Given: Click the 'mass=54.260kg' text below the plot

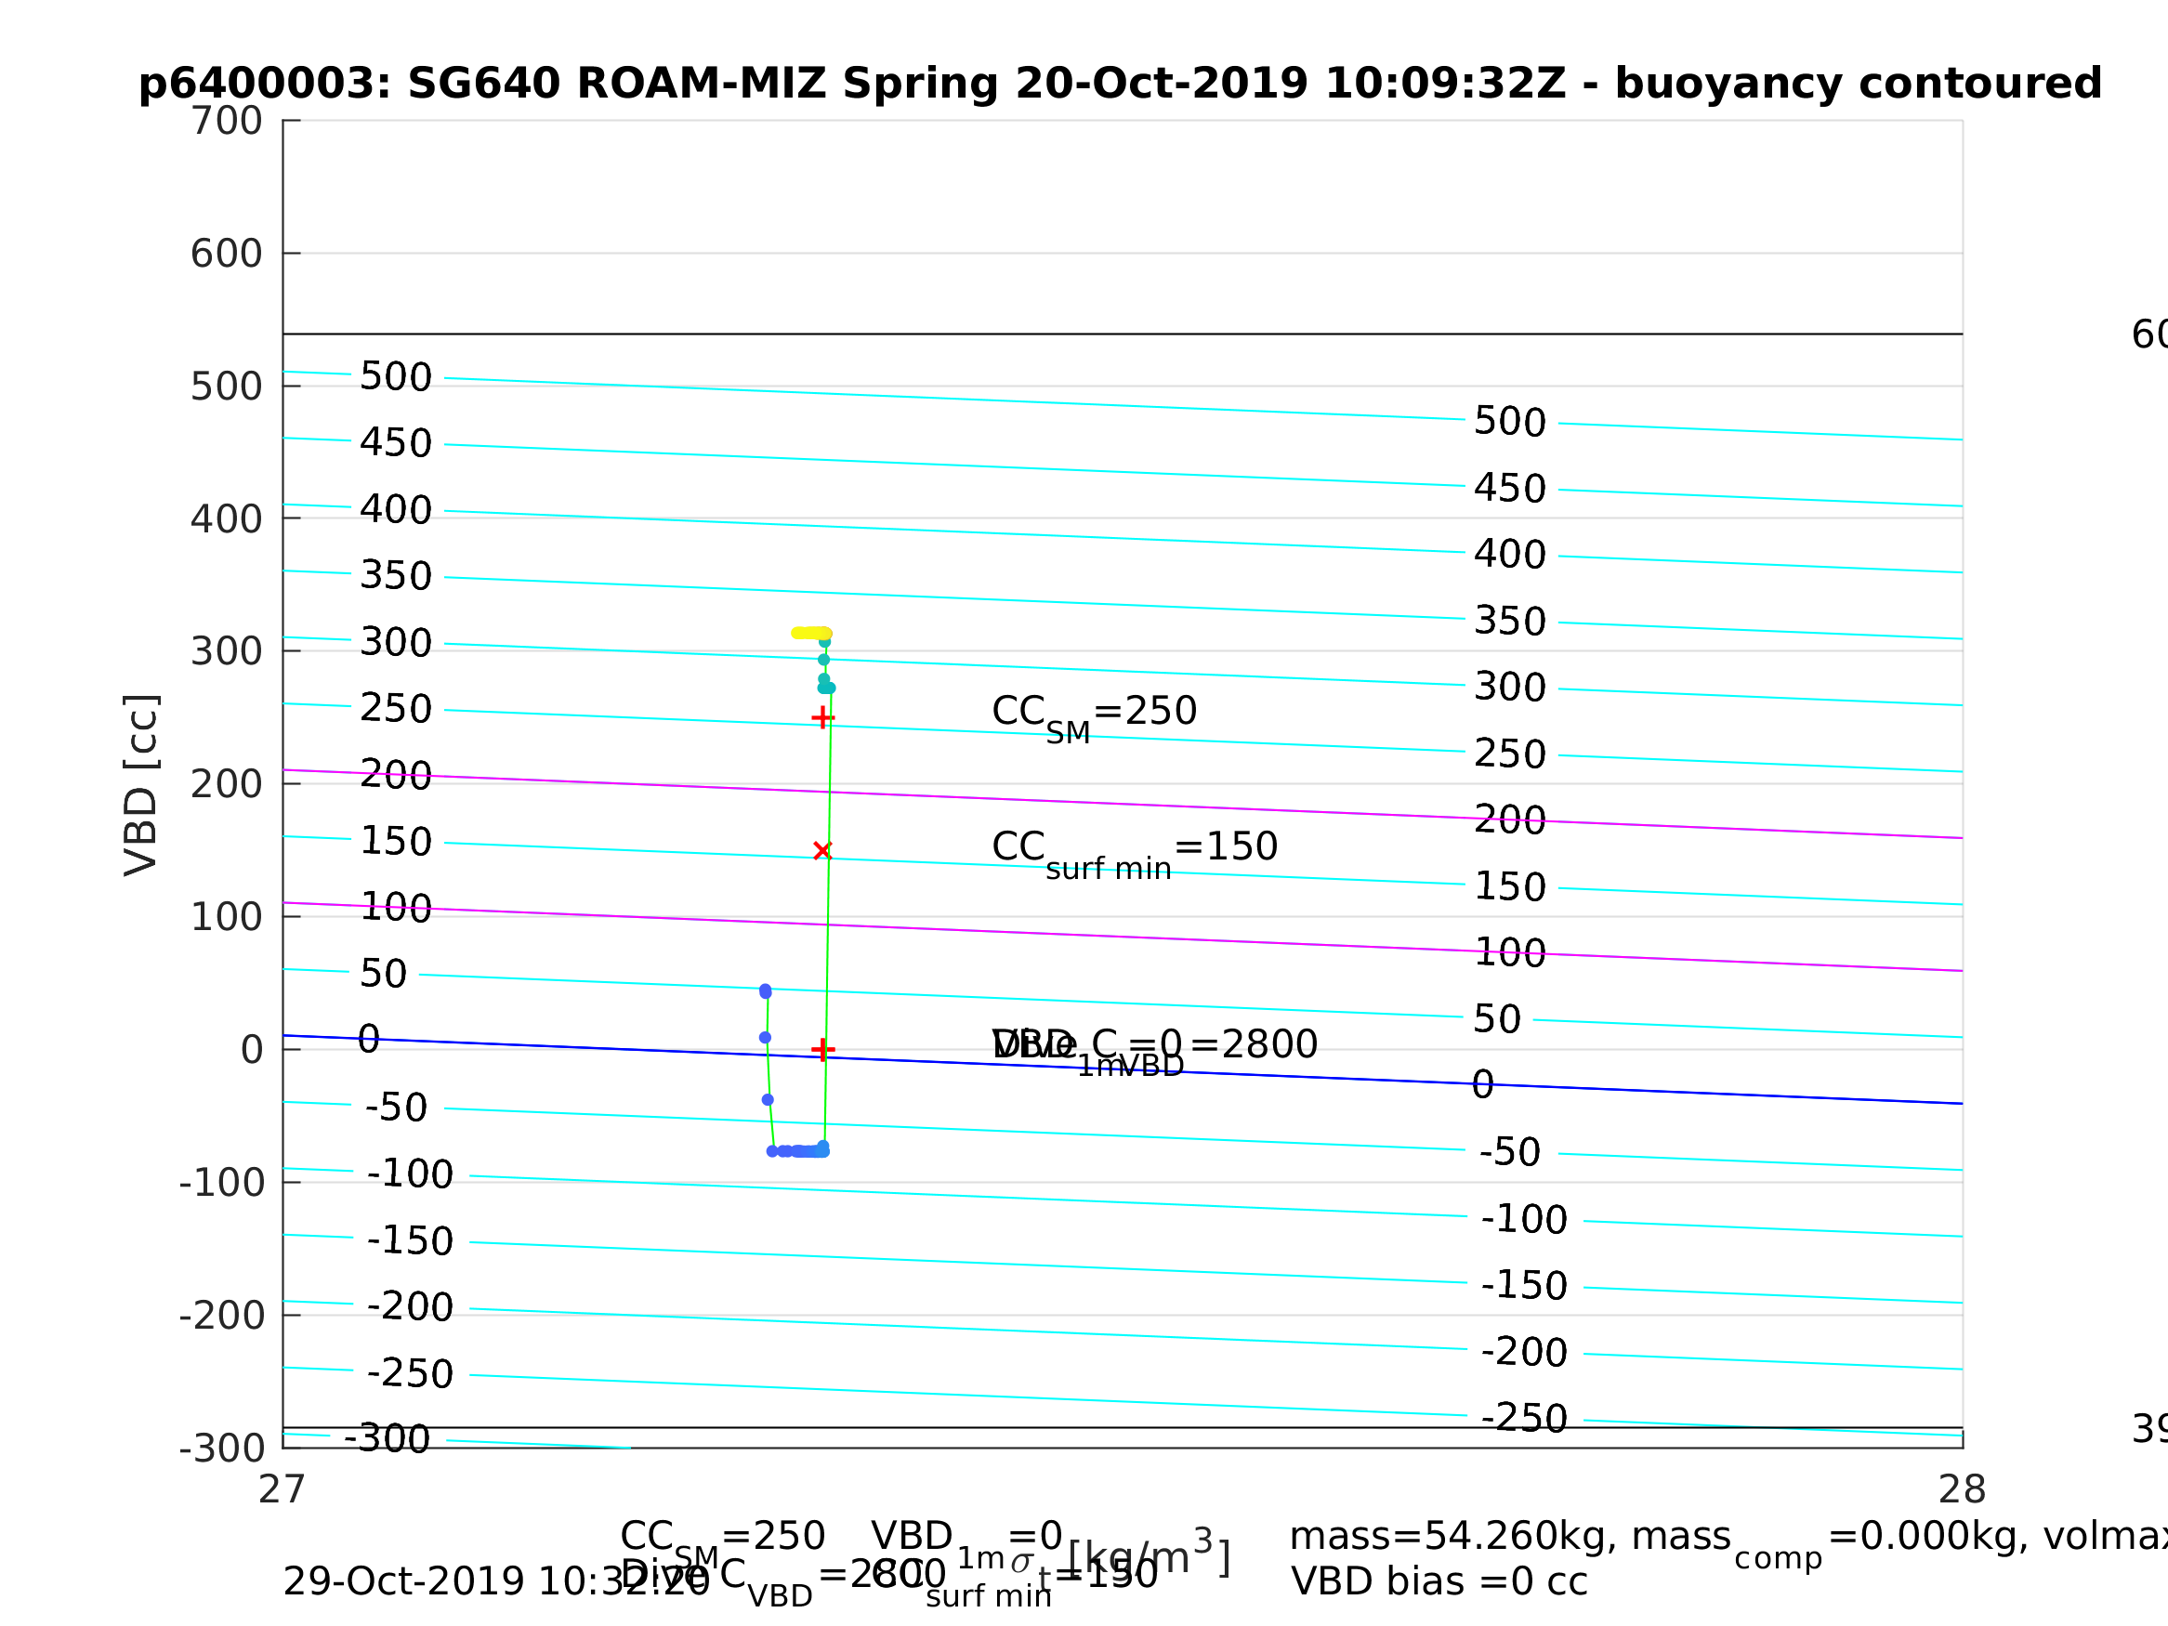Looking at the screenshot, I should pos(1454,1538).
